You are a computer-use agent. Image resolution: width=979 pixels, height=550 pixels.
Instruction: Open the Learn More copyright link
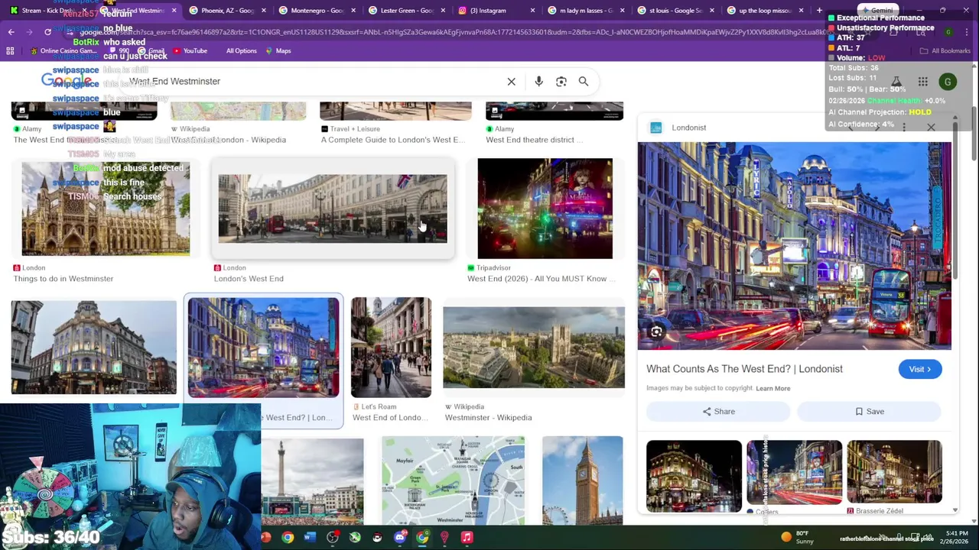pyautogui.click(x=772, y=389)
